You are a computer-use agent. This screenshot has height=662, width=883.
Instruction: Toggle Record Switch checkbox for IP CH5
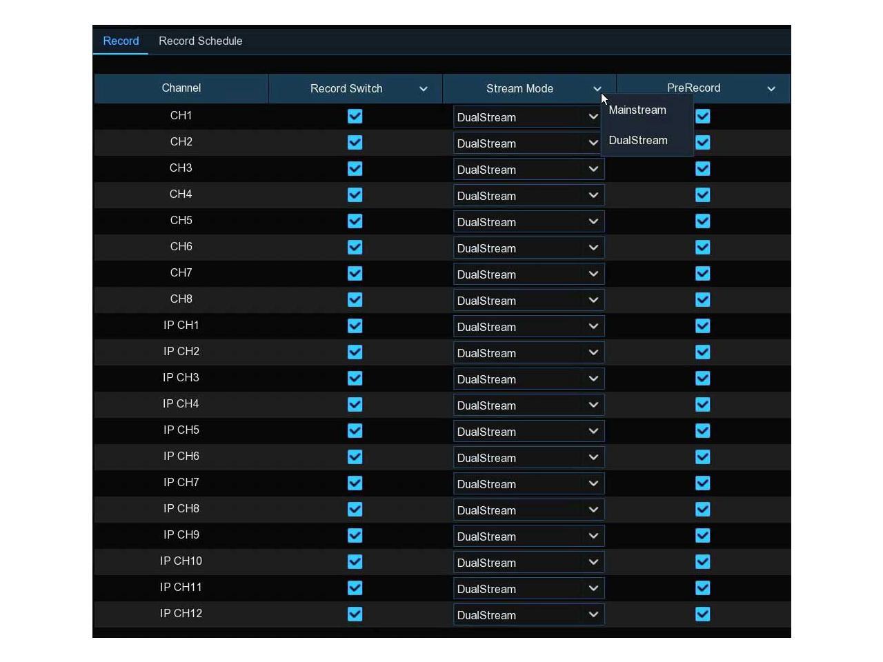(355, 431)
